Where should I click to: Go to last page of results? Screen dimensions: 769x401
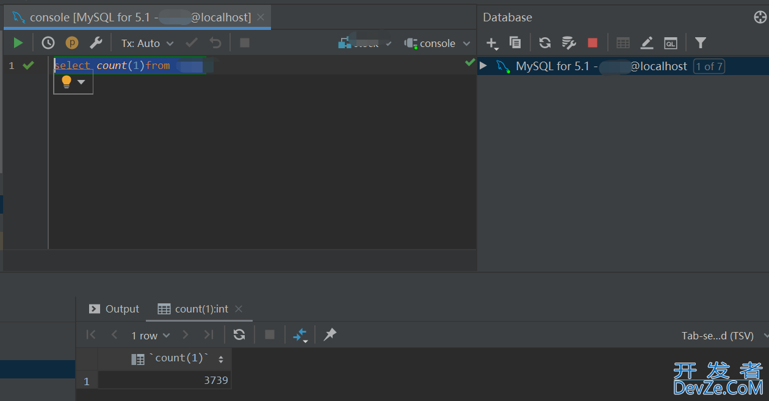pyautogui.click(x=209, y=334)
